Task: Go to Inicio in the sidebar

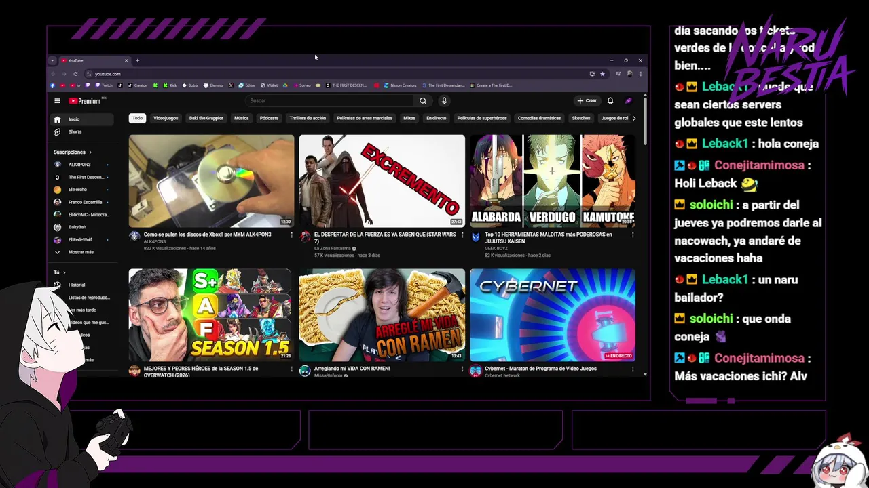Action: click(83, 119)
